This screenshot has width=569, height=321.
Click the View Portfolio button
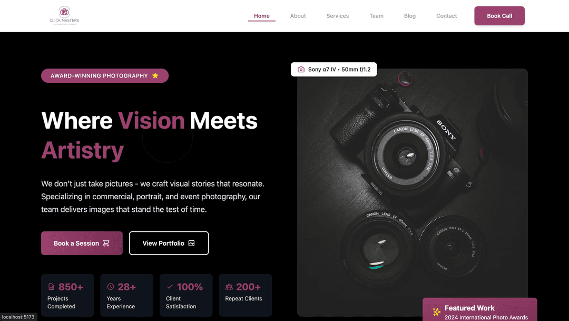point(169,244)
